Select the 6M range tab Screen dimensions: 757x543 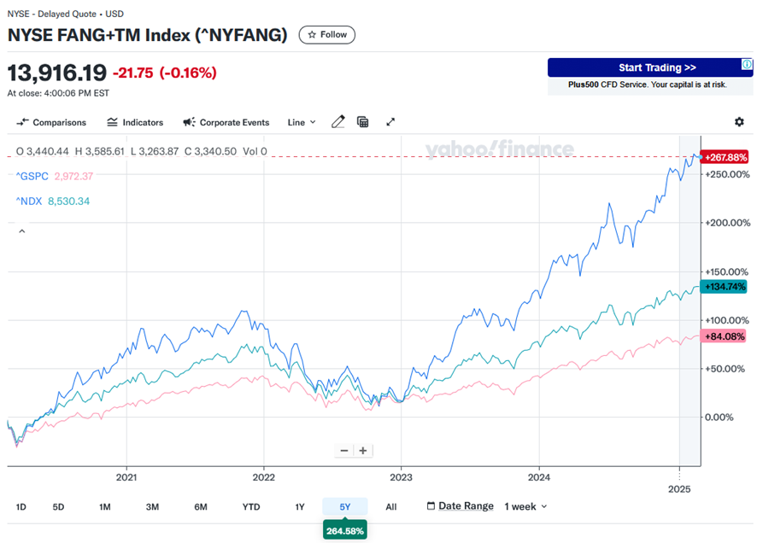(201, 507)
